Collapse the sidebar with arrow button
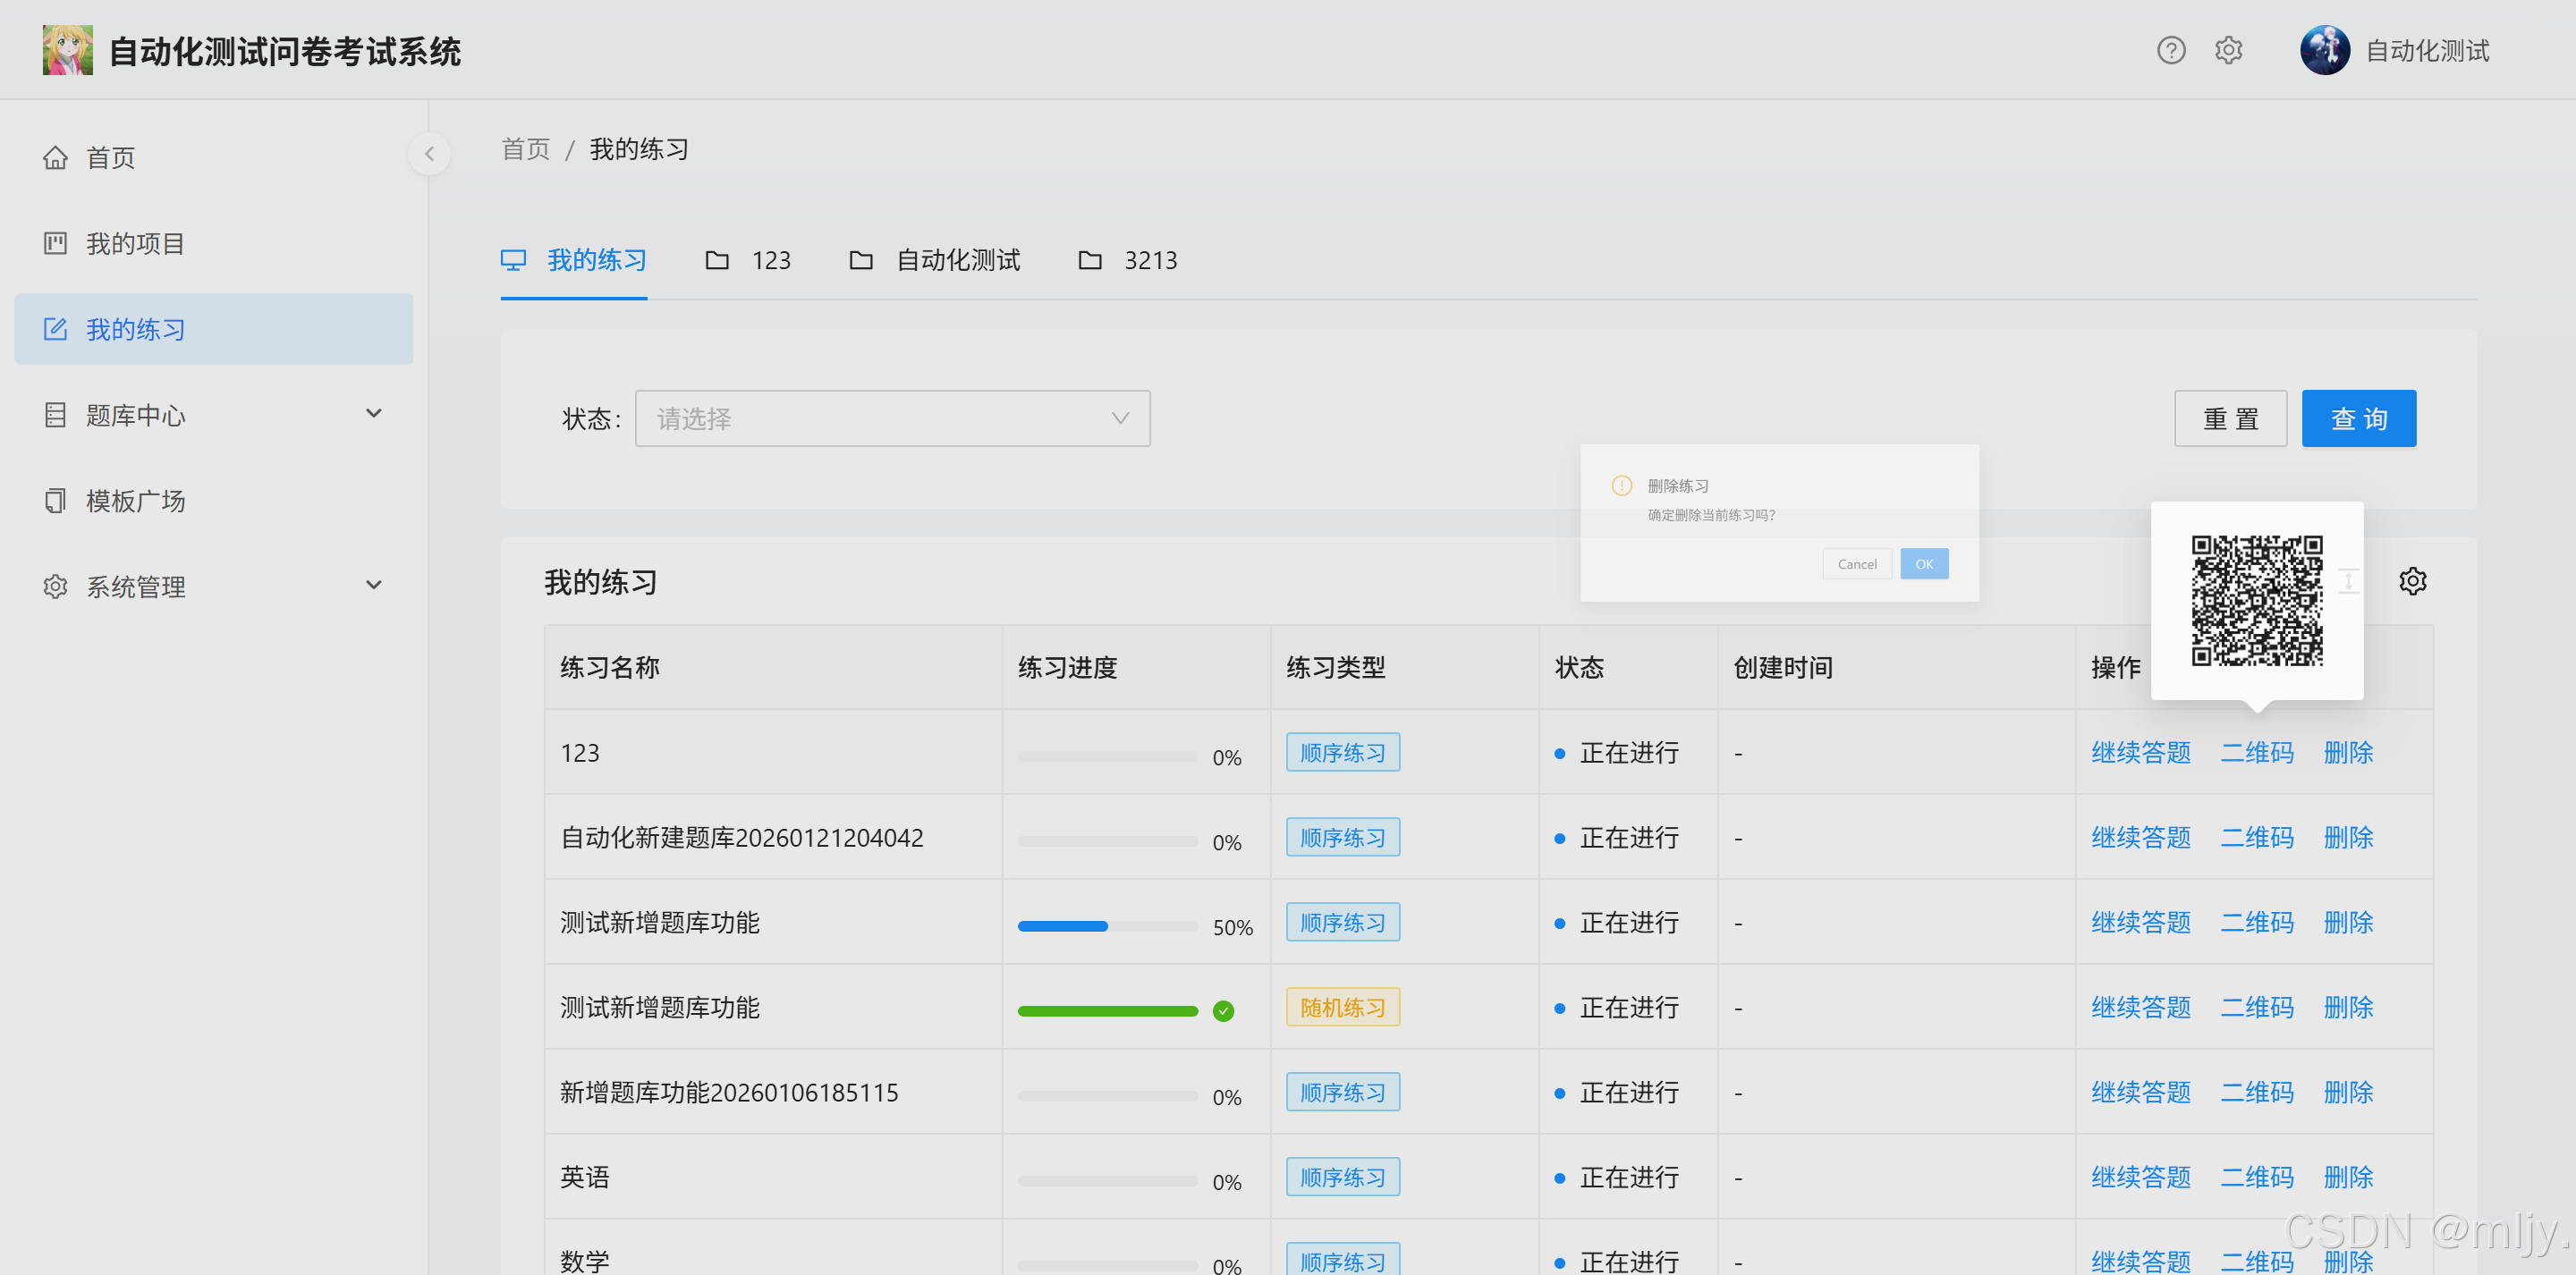The image size is (2576, 1275). [429, 154]
